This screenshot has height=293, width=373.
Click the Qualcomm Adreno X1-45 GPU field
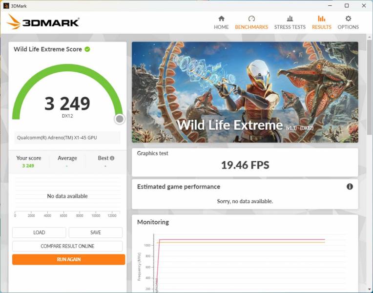pos(67,138)
